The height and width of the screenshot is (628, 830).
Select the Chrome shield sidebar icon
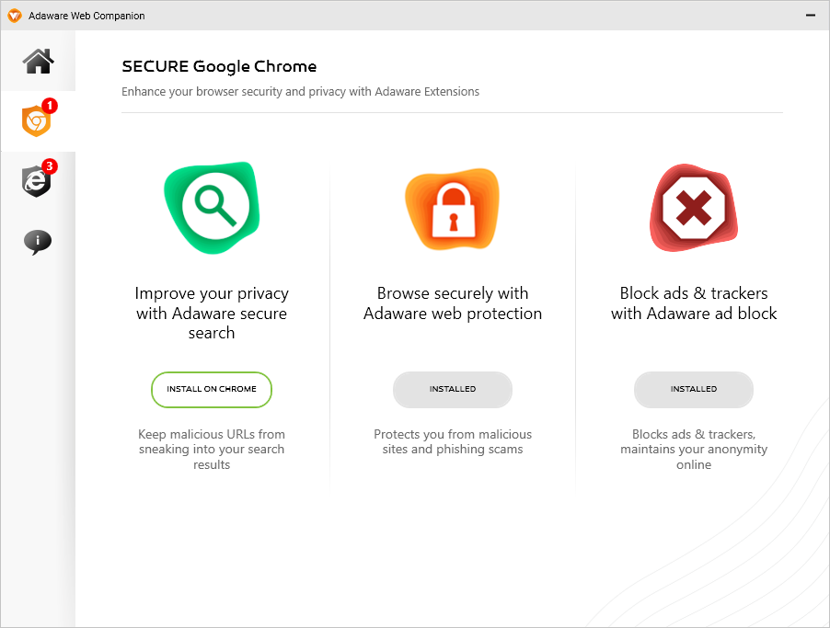(x=36, y=121)
